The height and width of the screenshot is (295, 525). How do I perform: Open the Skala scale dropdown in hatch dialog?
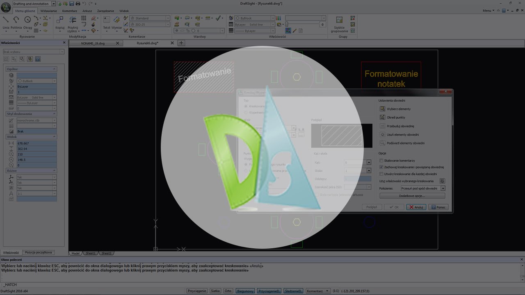pyautogui.click(x=369, y=170)
